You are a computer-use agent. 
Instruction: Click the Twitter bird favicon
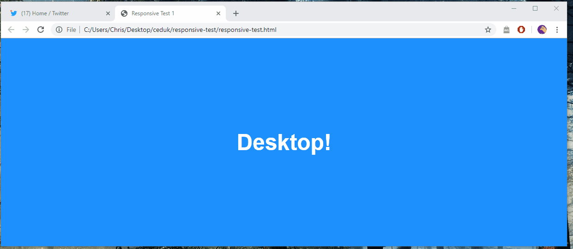(x=13, y=13)
